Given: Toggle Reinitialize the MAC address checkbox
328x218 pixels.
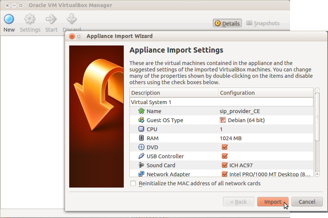Looking at the screenshot, I should click(x=133, y=183).
